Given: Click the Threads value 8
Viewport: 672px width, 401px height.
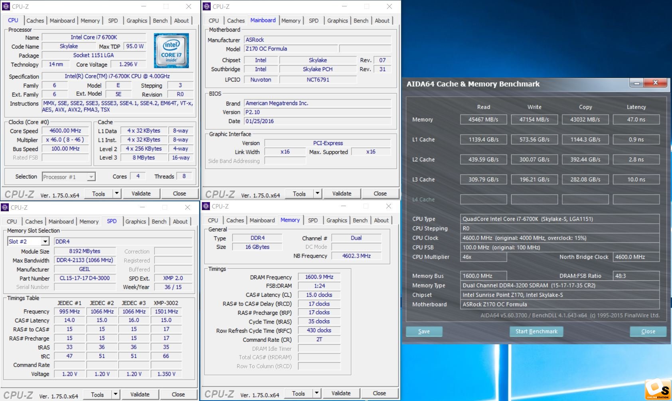Looking at the screenshot, I should tap(184, 176).
